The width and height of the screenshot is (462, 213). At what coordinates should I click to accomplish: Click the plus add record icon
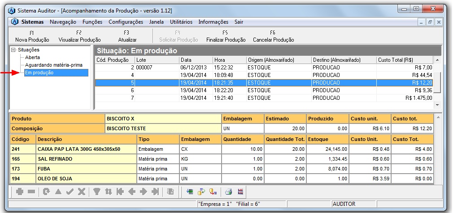(x=20, y=192)
